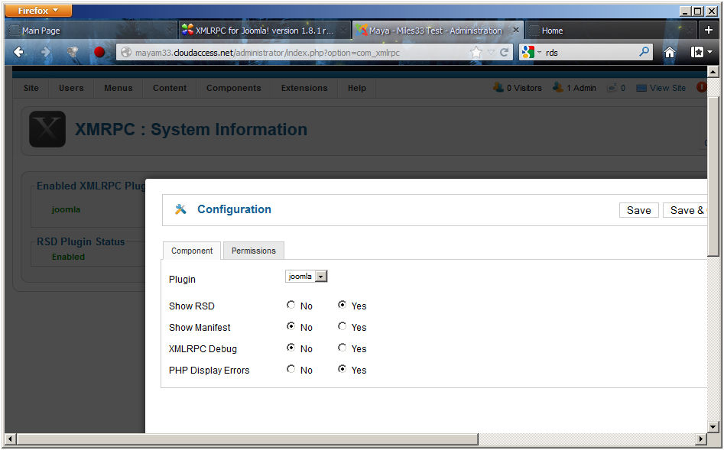Open the Firefox application menu
This screenshot has height=450, width=724.
(x=39, y=10)
